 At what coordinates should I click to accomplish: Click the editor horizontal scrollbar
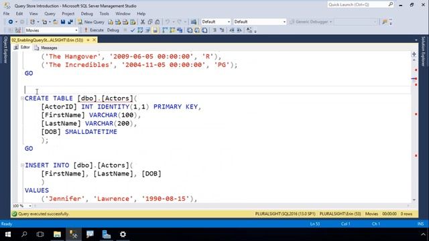pos(222,206)
